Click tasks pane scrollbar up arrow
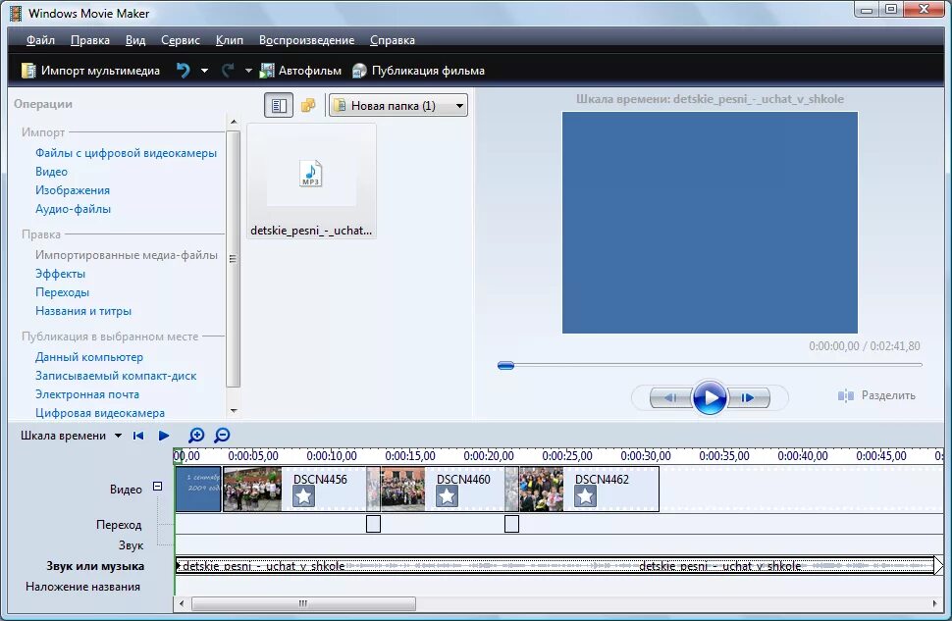The width and height of the screenshot is (952, 621). click(x=234, y=122)
